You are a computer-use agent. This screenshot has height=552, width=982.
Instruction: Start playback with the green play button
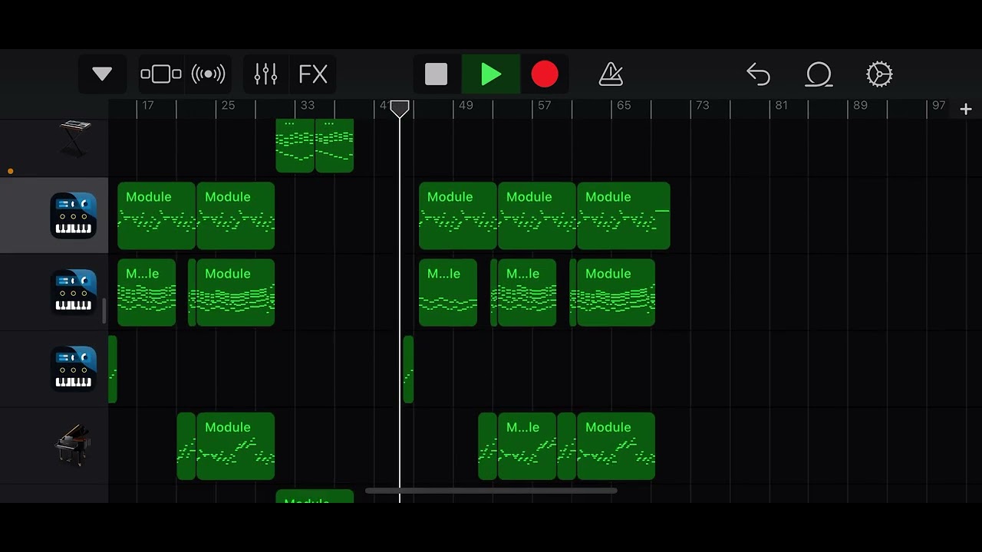pos(491,74)
